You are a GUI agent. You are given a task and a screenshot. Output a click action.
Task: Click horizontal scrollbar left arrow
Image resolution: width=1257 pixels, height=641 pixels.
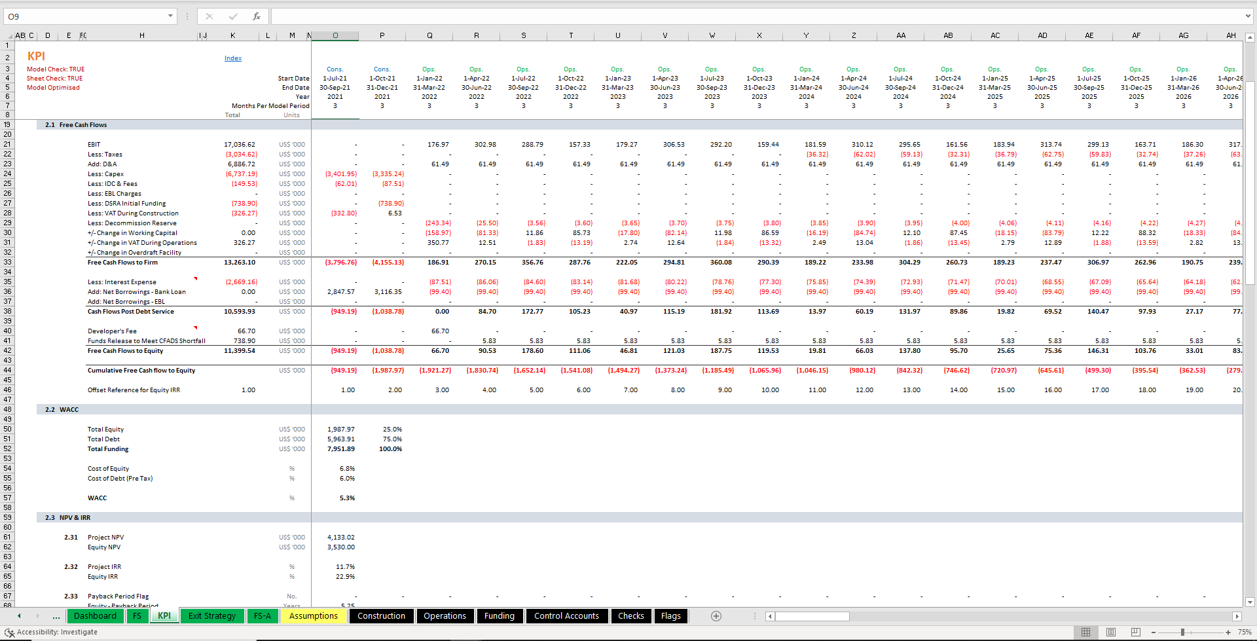pyautogui.click(x=771, y=616)
